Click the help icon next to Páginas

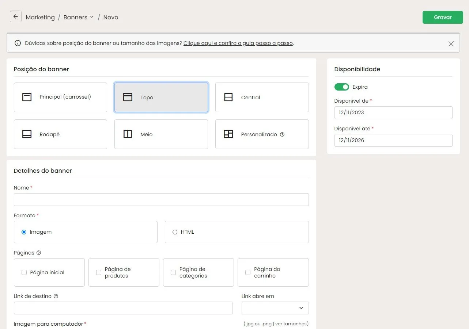(x=39, y=253)
